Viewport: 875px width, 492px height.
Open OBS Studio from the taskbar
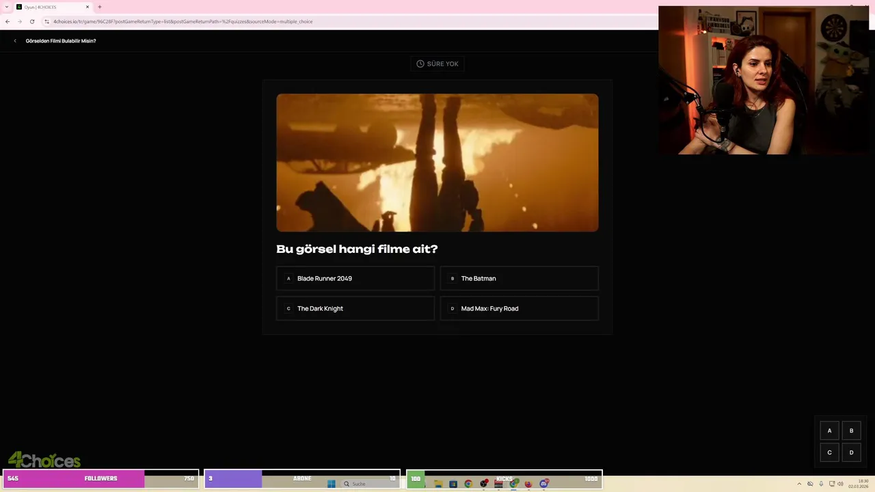coord(484,484)
